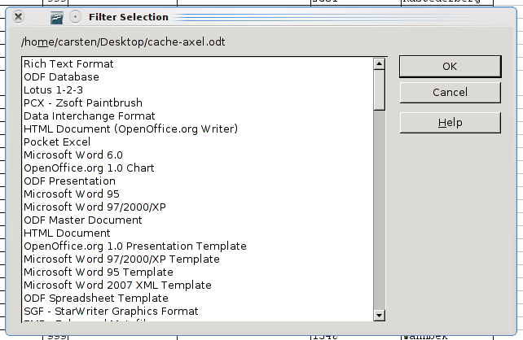Viewport: 523px width, 340px height.
Task: Click the OK button
Action: [x=449, y=67]
